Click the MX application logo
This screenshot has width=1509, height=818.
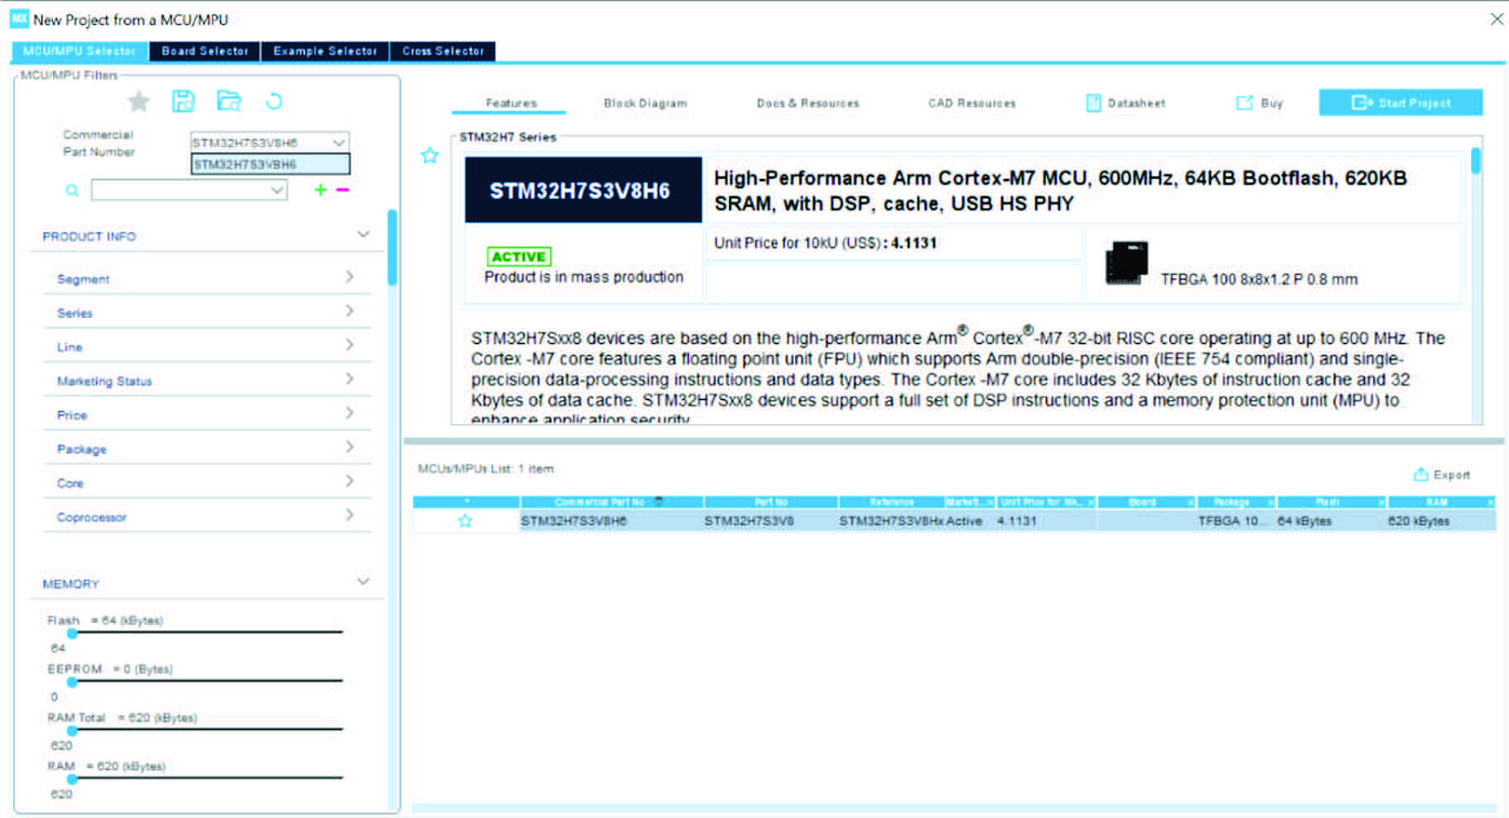(19, 18)
